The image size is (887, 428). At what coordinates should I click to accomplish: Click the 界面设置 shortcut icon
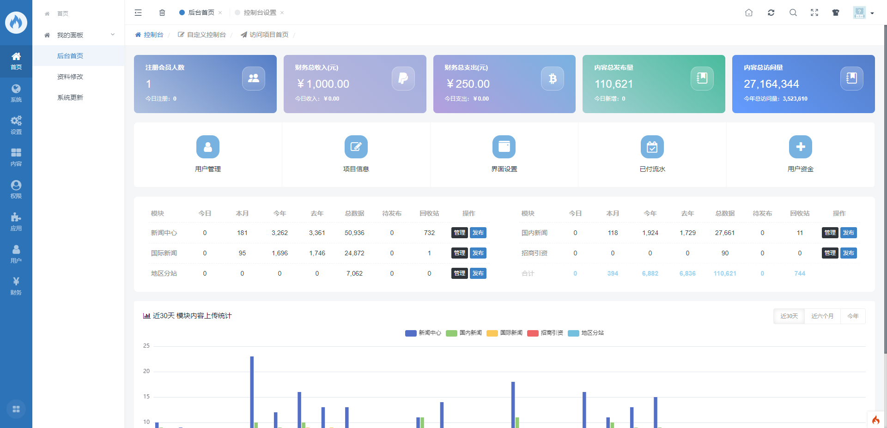tap(504, 147)
